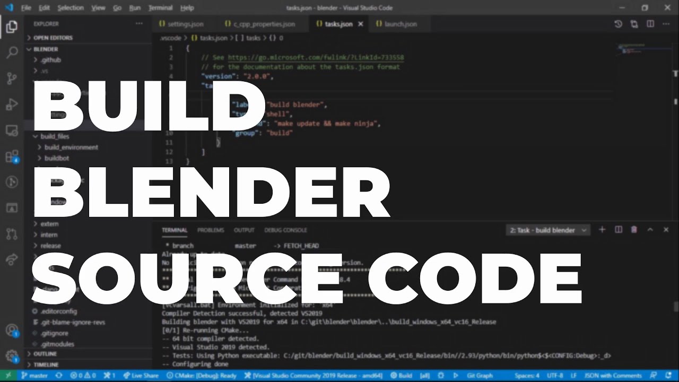Click the remote window indicator in status bar
This screenshot has width=679, height=382.
[x=8, y=376]
